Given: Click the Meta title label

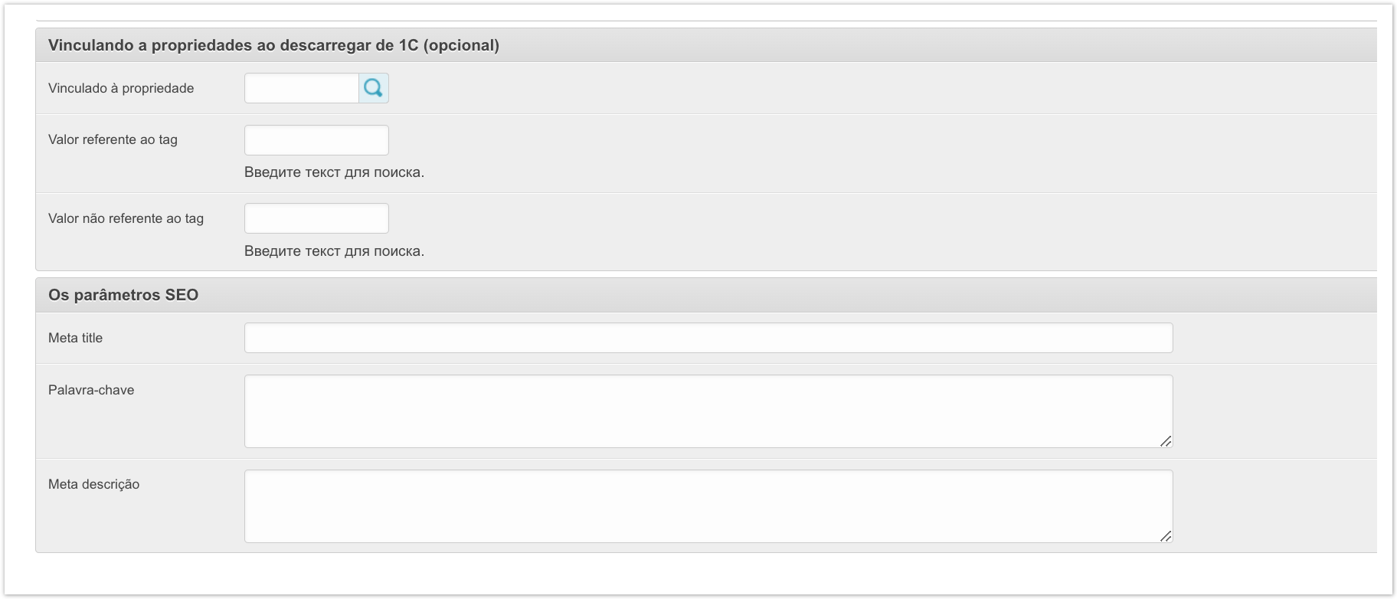Looking at the screenshot, I should pyautogui.click(x=75, y=338).
